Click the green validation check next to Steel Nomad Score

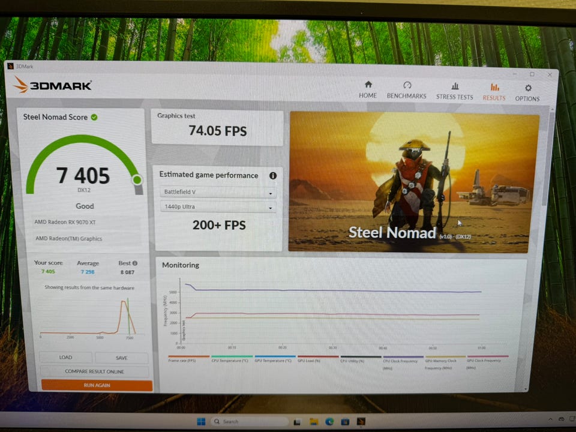94,117
